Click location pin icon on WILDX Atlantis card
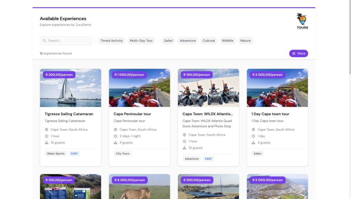This screenshot has width=351, height=199. tap(184, 135)
